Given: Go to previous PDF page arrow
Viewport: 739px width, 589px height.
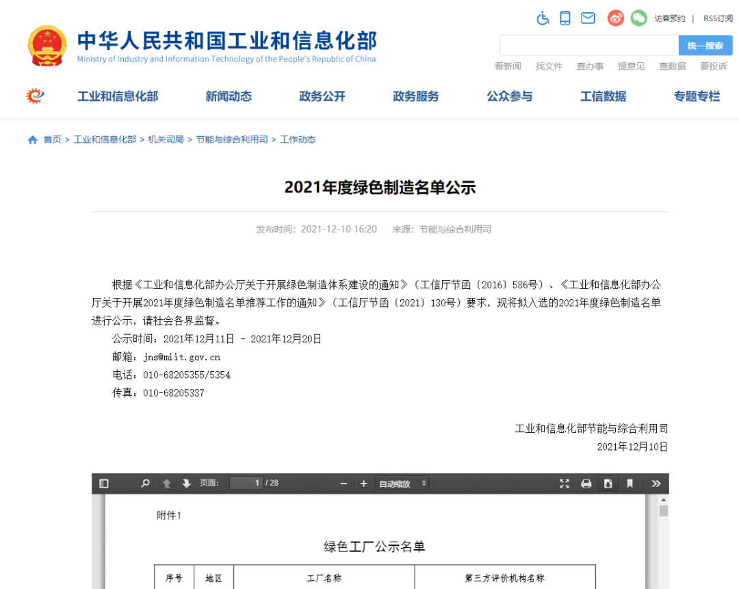Looking at the screenshot, I should click(x=166, y=484).
